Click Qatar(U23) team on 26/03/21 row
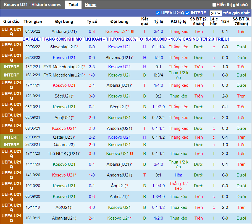The height and width of the screenshot is (224, 252). tap(64, 145)
